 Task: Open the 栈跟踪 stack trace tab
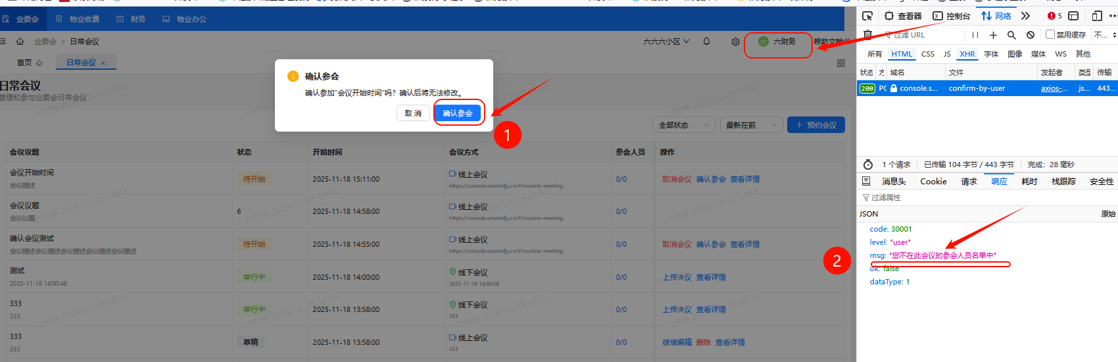pyautogui.click(x=1063, y=181)
